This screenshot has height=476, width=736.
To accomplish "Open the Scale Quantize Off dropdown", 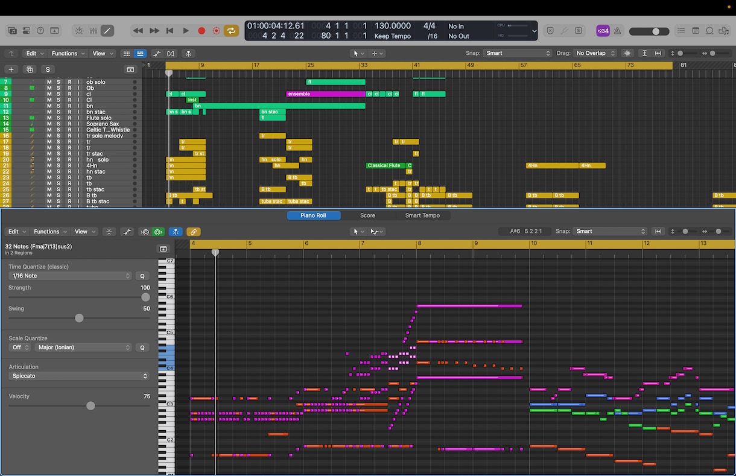I will [20, 347].
